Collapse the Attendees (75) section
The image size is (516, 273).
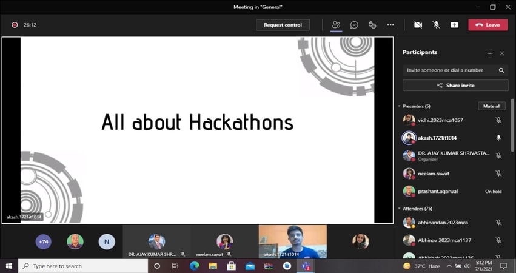[400, 209]
